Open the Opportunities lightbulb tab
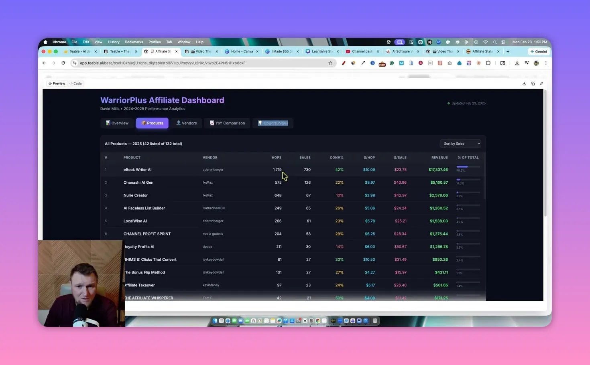The image size is (590, 365). (273, 123)
